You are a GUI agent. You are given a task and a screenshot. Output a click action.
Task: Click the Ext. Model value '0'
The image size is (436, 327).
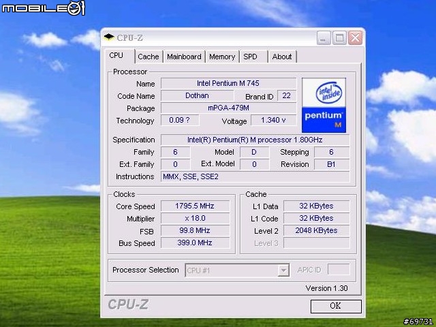coord(254,164)
